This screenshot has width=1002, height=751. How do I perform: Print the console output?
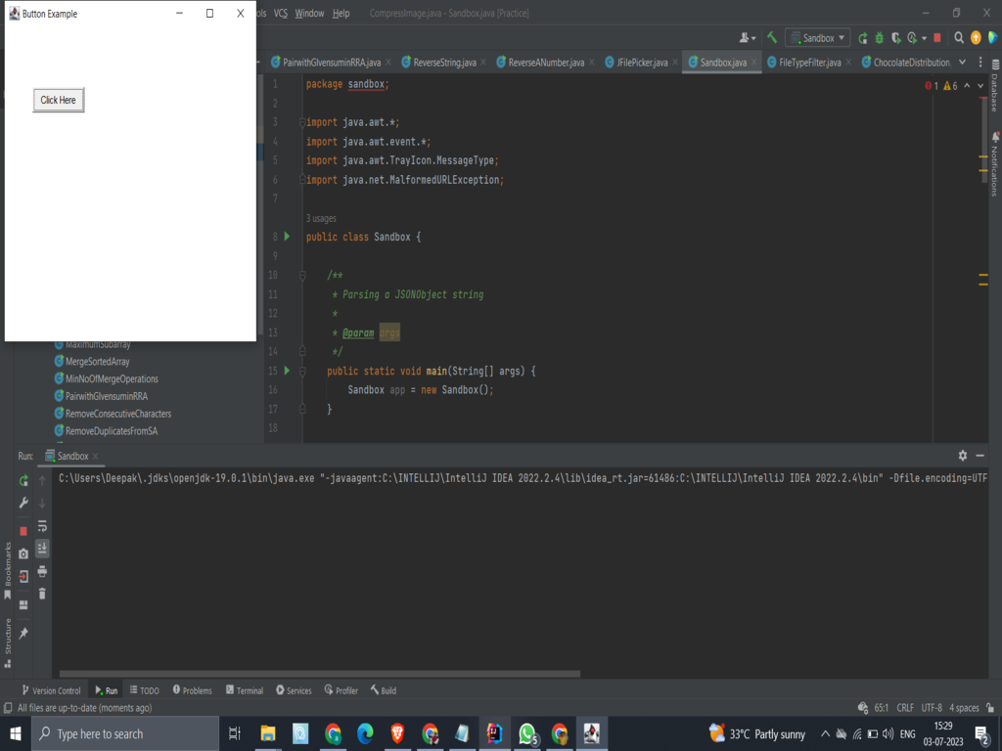(42, 571)
